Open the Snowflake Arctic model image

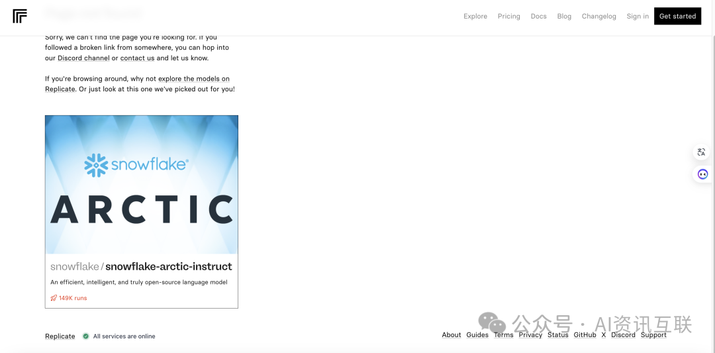142,185
